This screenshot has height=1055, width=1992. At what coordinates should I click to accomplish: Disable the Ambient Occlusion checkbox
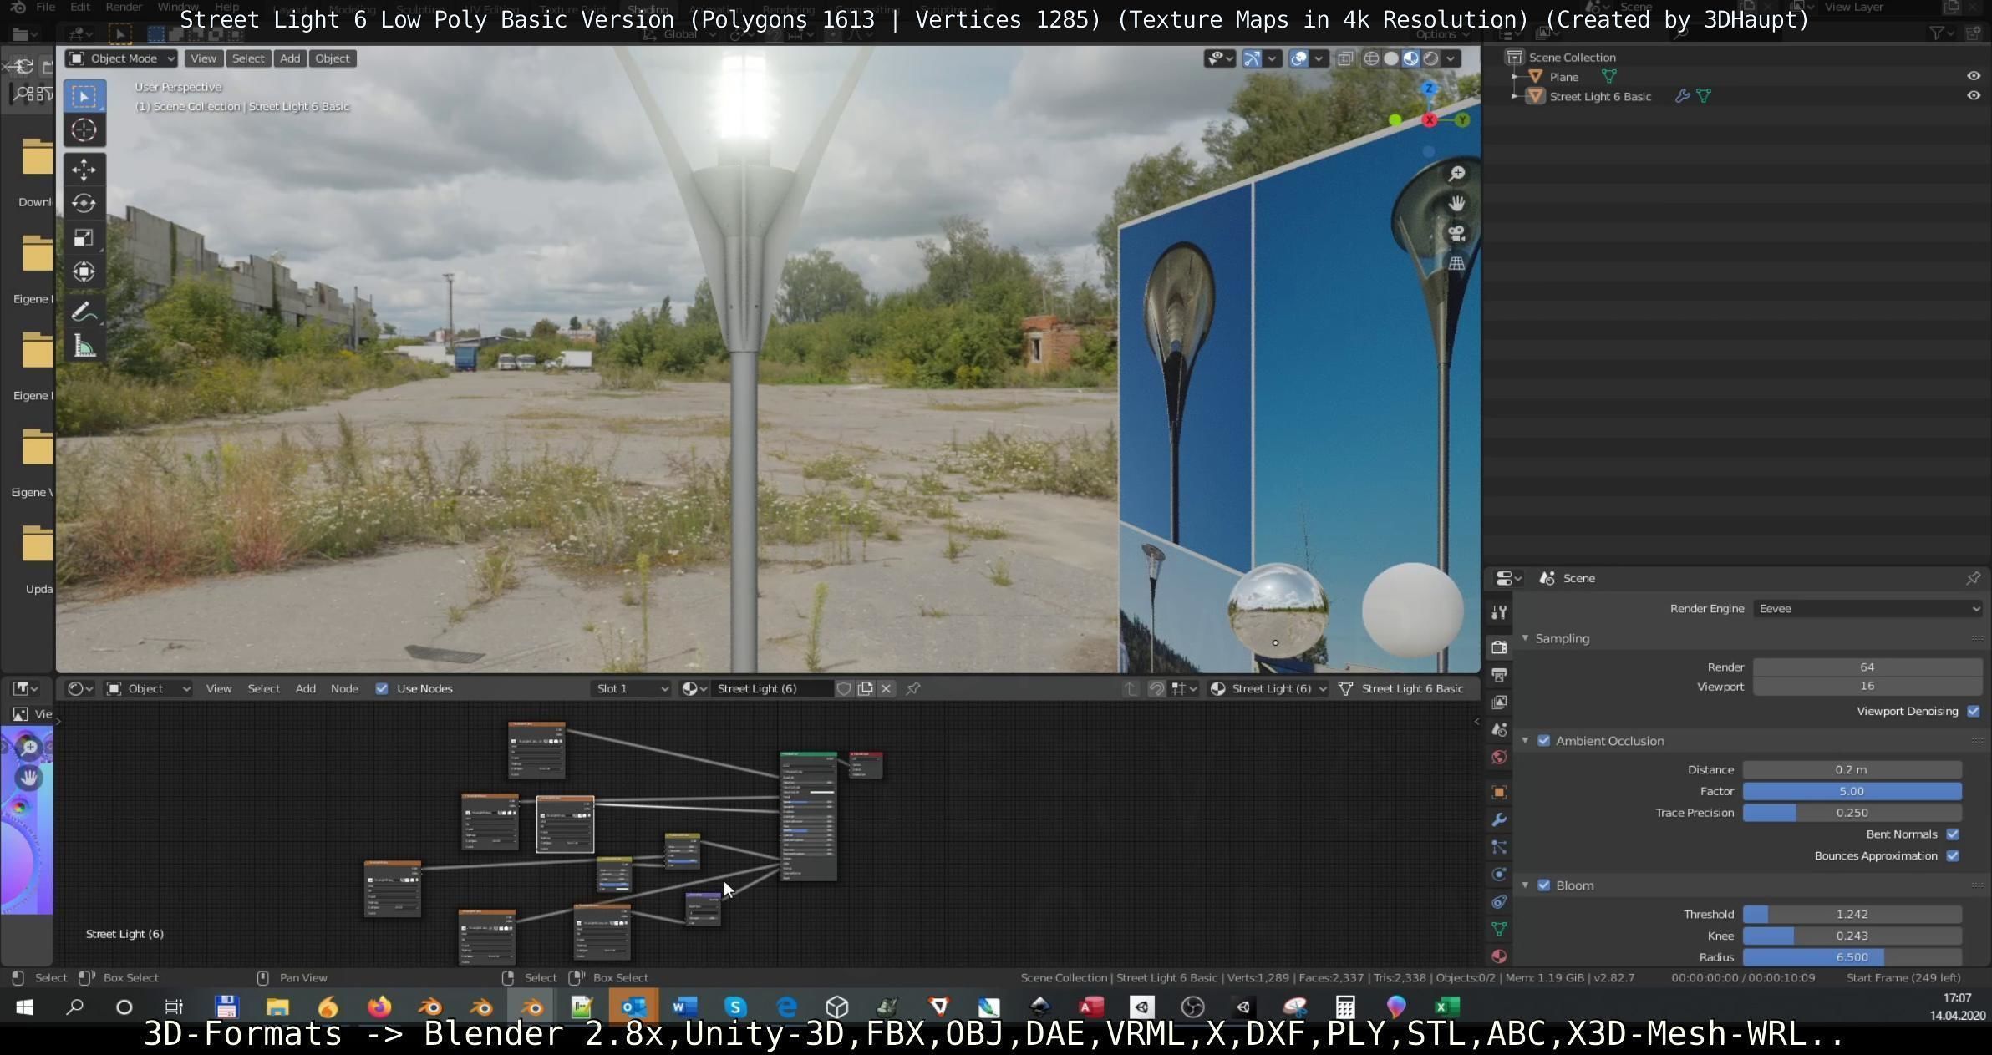[1543, 741]
